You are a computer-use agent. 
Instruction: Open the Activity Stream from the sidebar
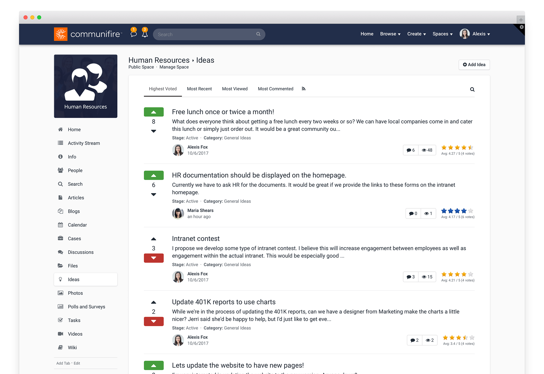84,143
